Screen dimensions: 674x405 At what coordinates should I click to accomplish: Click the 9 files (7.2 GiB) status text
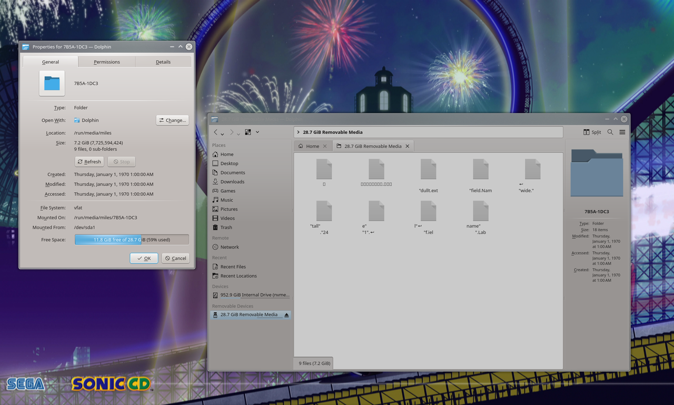(314, 363)
